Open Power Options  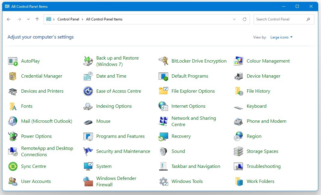pos(37,136)
